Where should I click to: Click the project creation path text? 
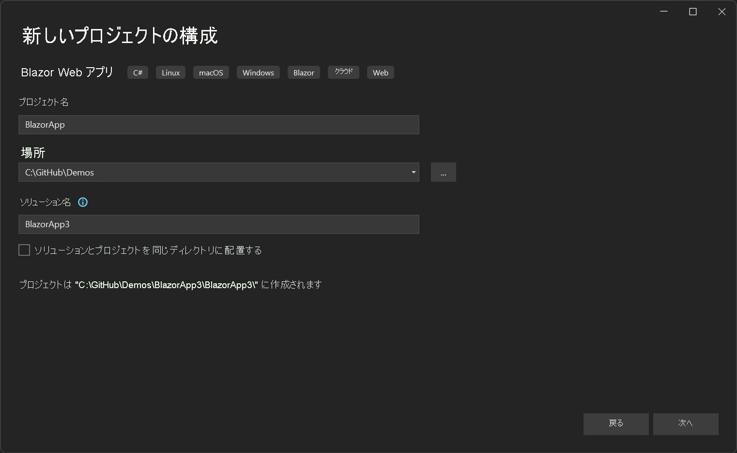point(170,285)
